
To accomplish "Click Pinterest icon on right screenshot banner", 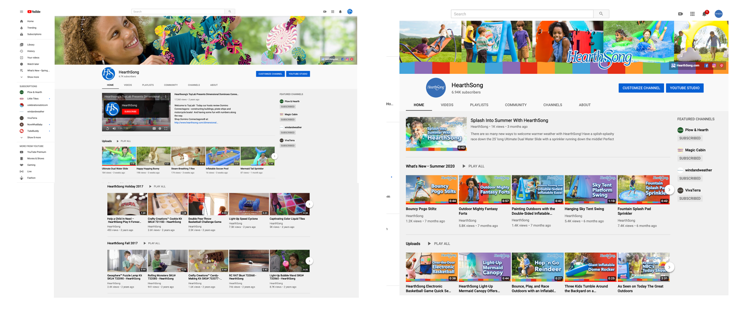I will coord(721,66).
